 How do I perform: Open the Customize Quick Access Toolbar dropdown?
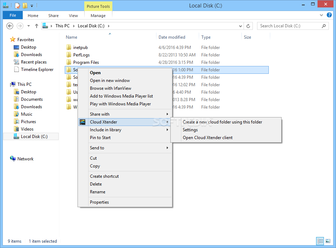[x=32, y=6]
